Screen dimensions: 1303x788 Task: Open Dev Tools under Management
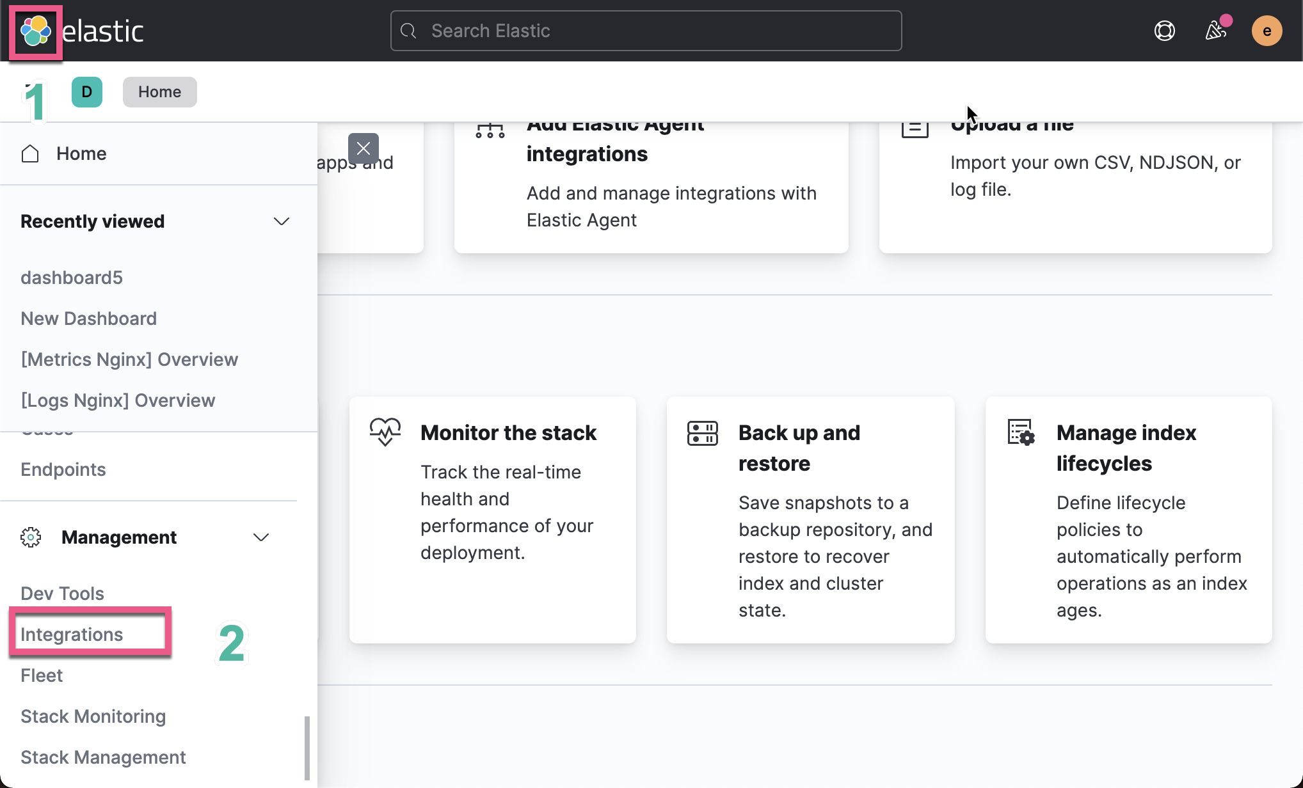click(x=62, y=594)
